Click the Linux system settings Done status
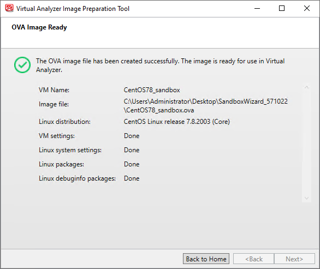Image resolution: width=320 pixels, height=269 pixels. [132, 150]
